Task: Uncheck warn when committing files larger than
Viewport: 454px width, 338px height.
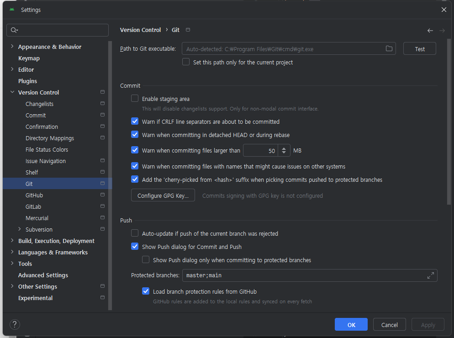Action: tap(135, 150)
